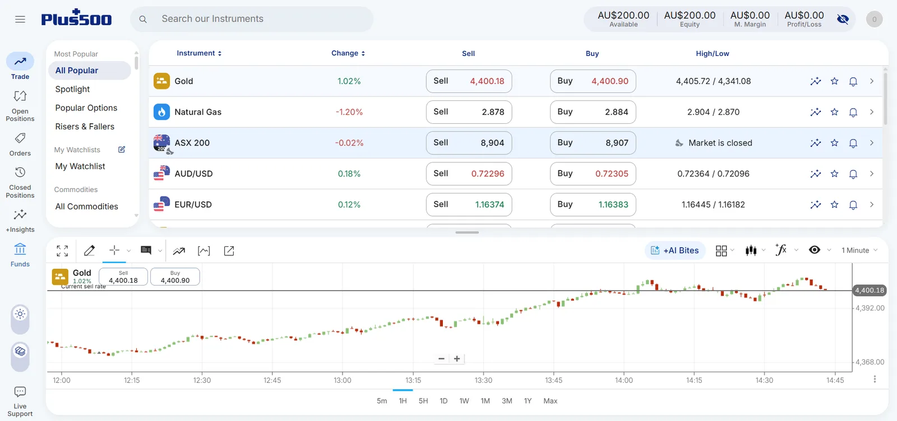The height and width of the screenshot is (421, 897).
Task: Open +Insights in sidebar
Action: [20, 221]
